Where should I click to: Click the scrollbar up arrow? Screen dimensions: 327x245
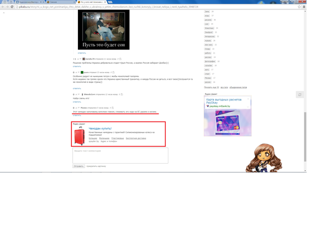pos(305,11)
